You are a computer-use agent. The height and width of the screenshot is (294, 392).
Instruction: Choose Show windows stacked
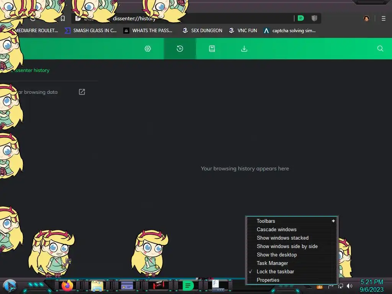tap(292, 238)
